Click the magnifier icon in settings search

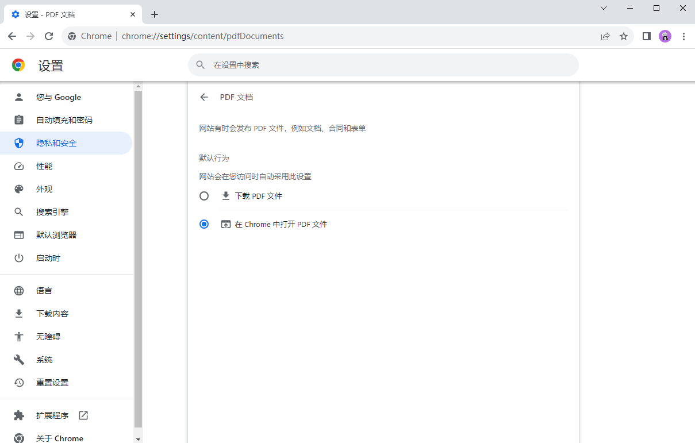(201, 65)
